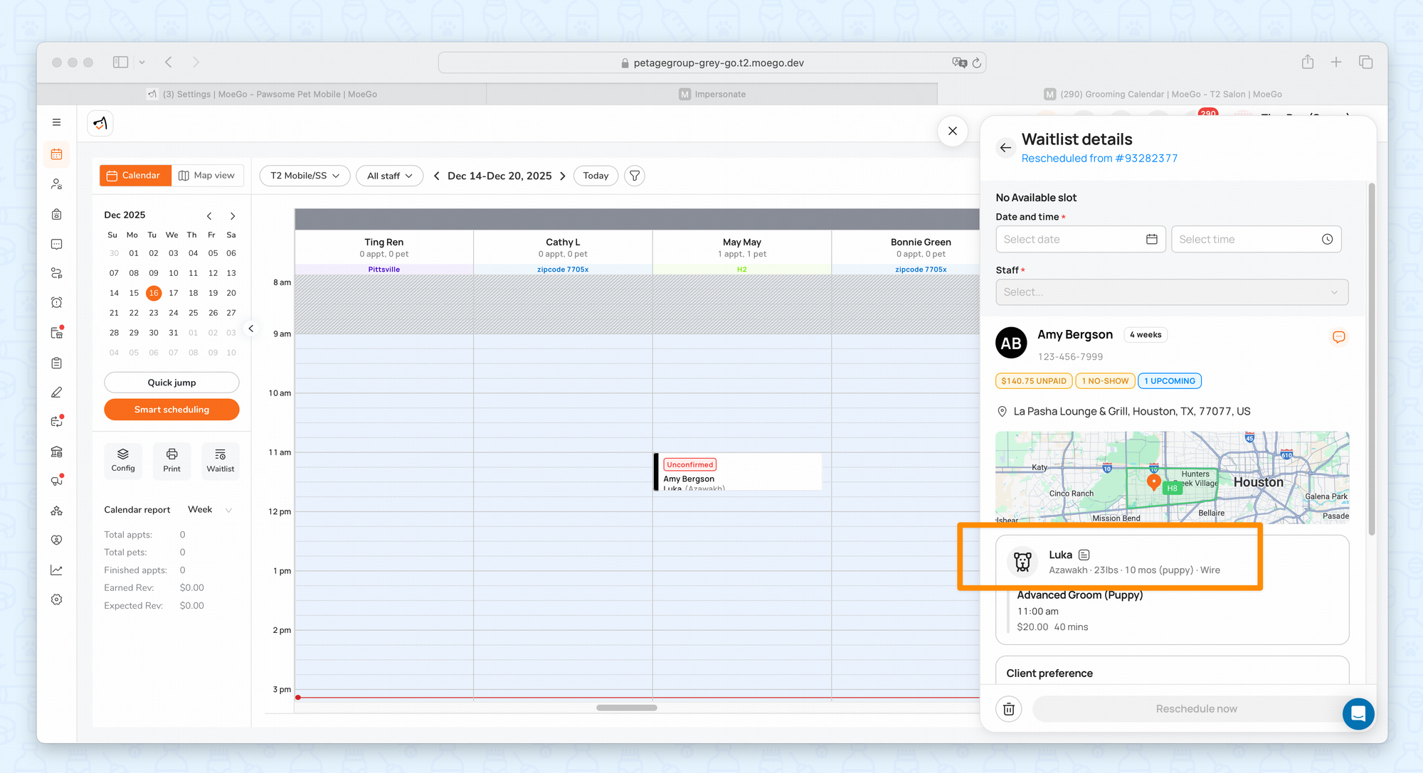
Task: Open the support chat bubble button
Action: click(x=1358, y=713)
